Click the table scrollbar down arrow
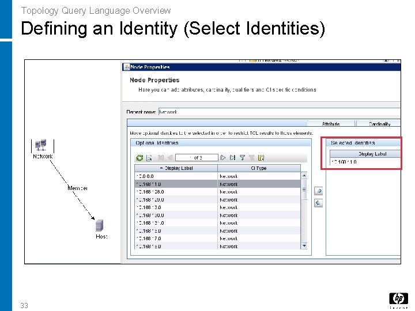 (304, 246)
